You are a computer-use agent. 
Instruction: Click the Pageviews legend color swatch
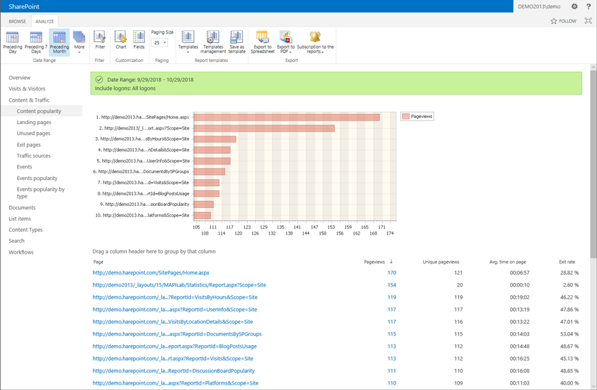(x=406, y=117)
